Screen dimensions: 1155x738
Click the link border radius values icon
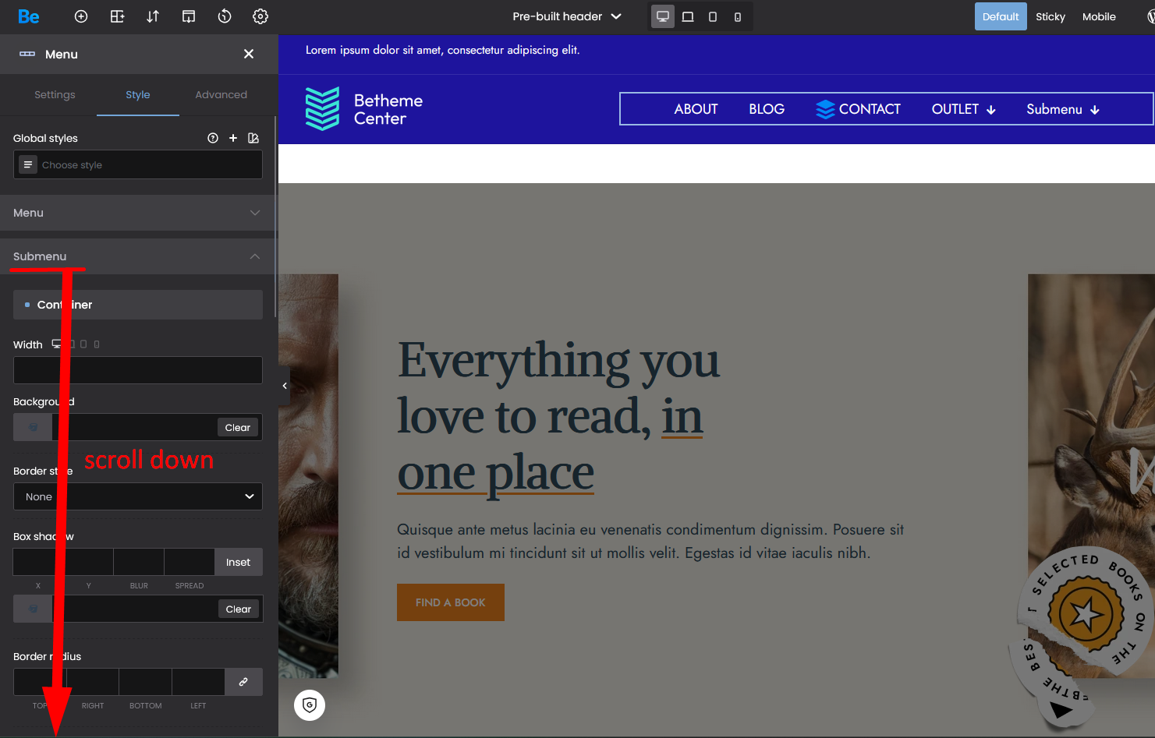pyautogui.click(x=243, y=682)
